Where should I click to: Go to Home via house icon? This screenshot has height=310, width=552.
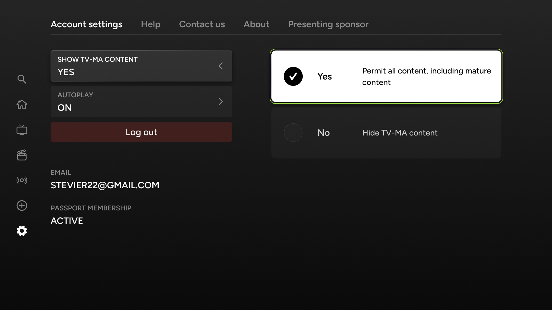point(22,104)
